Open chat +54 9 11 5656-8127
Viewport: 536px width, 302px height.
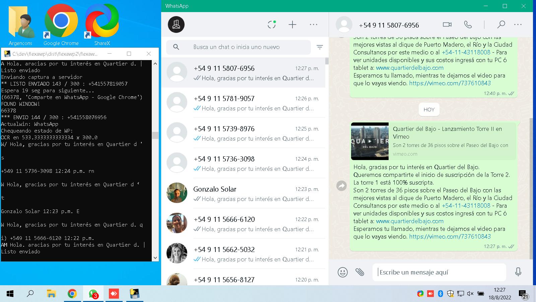coord(243,278)
